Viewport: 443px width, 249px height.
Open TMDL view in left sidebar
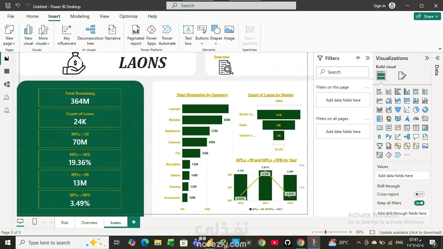7,110
